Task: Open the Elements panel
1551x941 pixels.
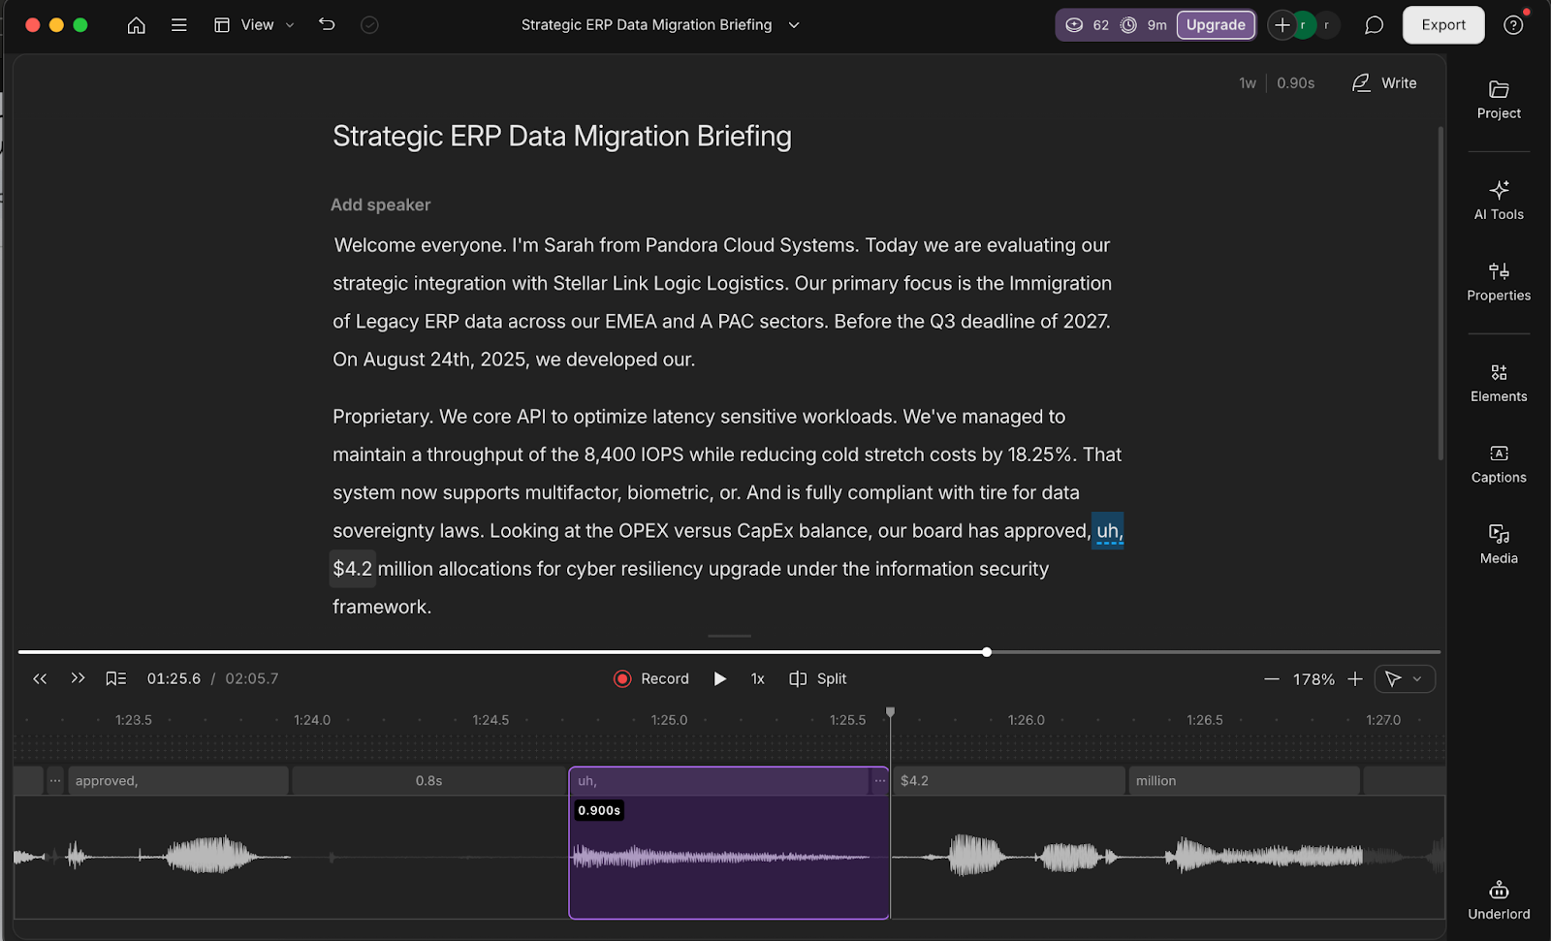Action: point(1498,382)
